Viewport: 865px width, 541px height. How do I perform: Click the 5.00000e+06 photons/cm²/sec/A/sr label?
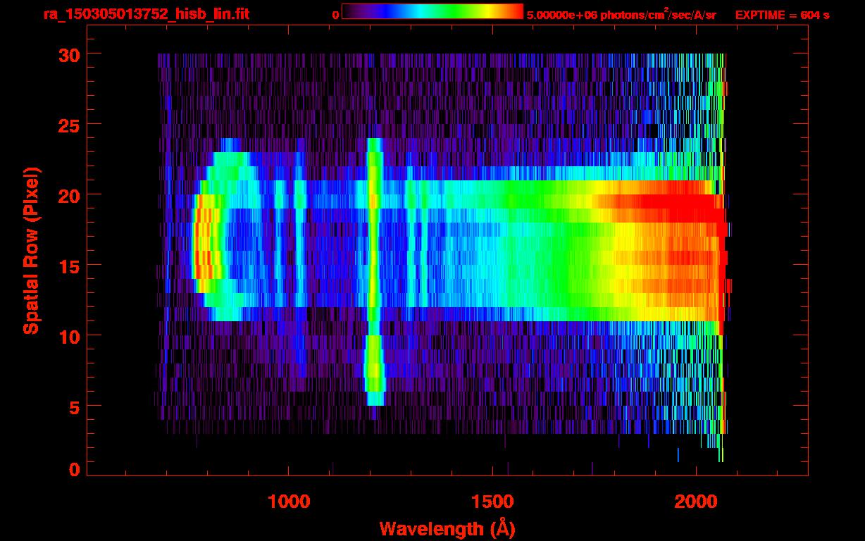coord(621,15)
